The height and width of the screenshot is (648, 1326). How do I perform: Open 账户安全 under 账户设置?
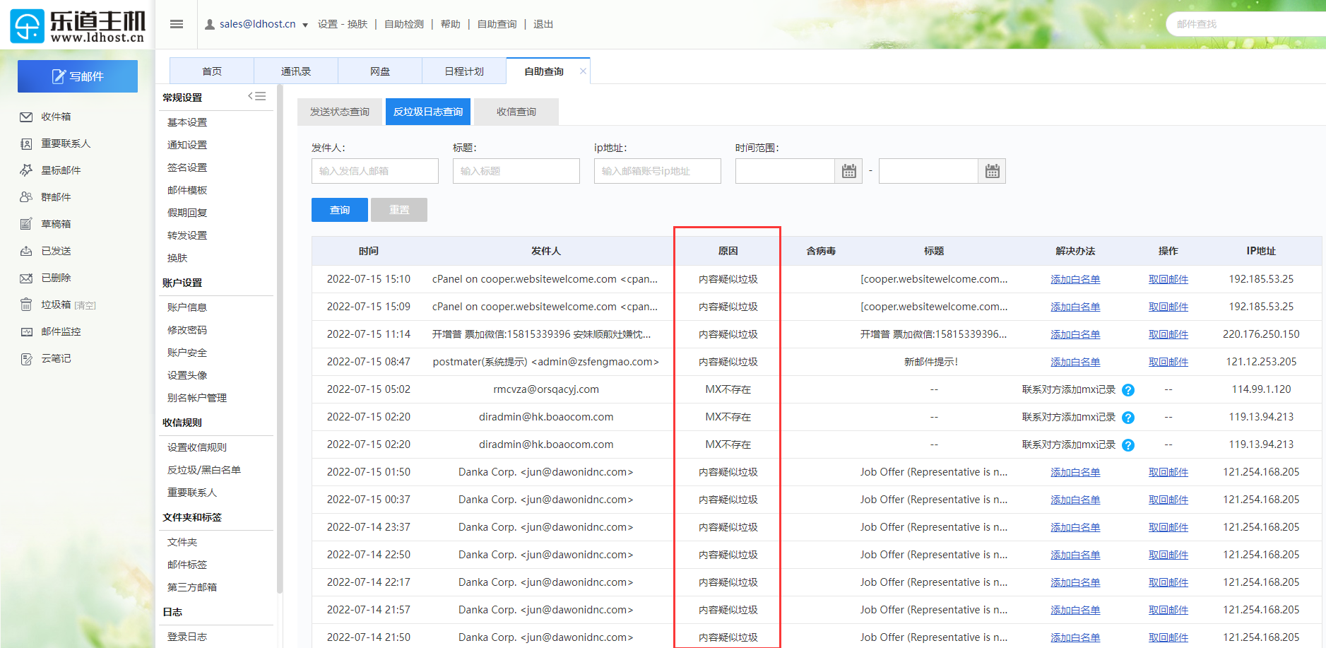click(x=187, y=353)
